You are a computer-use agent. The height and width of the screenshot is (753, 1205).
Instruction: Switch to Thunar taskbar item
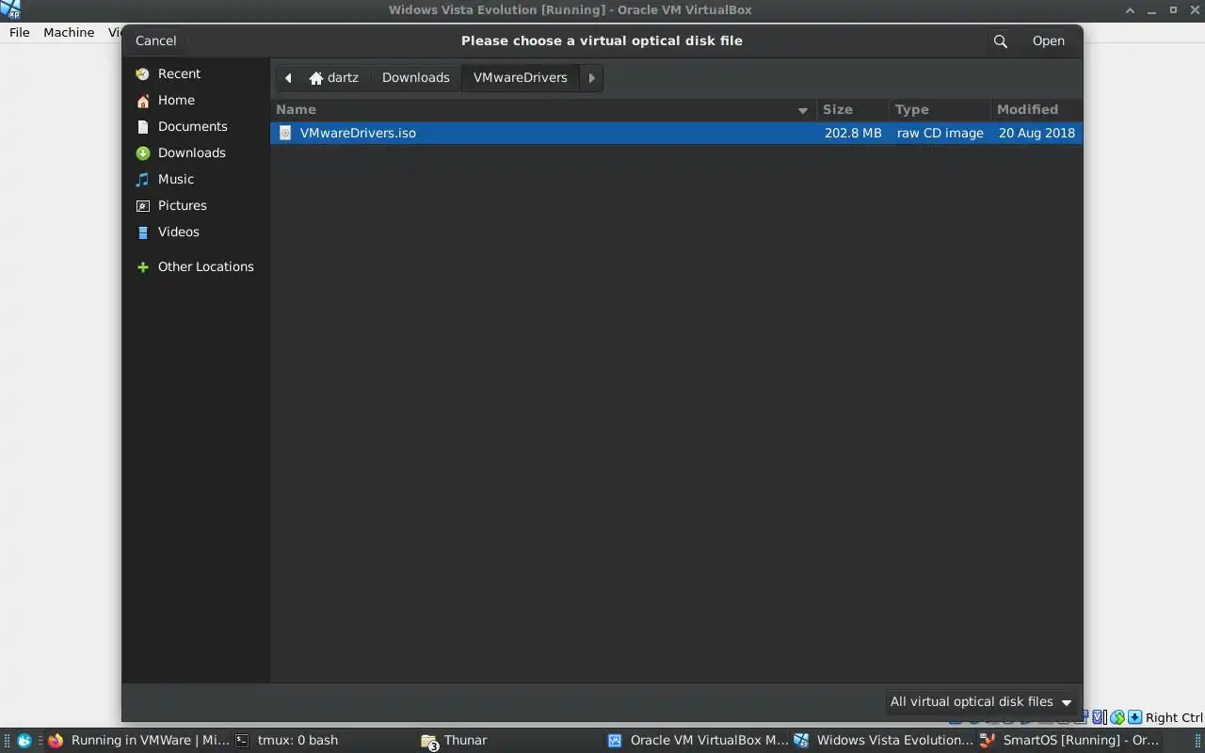[510, 740]
